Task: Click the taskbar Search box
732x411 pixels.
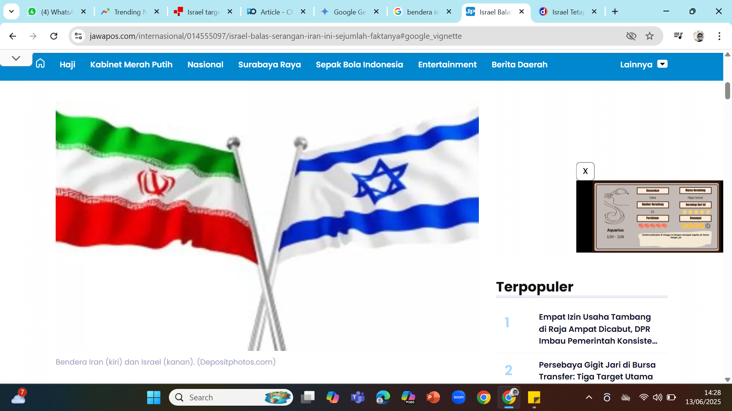Action: point(231,398)
